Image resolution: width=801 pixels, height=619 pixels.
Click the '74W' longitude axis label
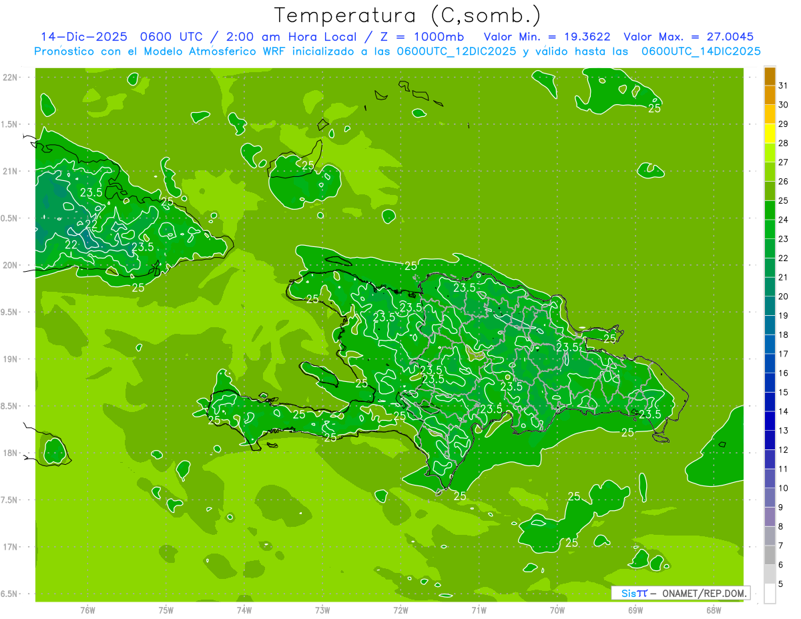click(x=244, y=610)
